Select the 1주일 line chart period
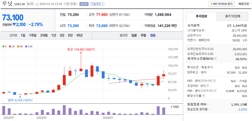This screenshot has height=121, width=252. 33,35
